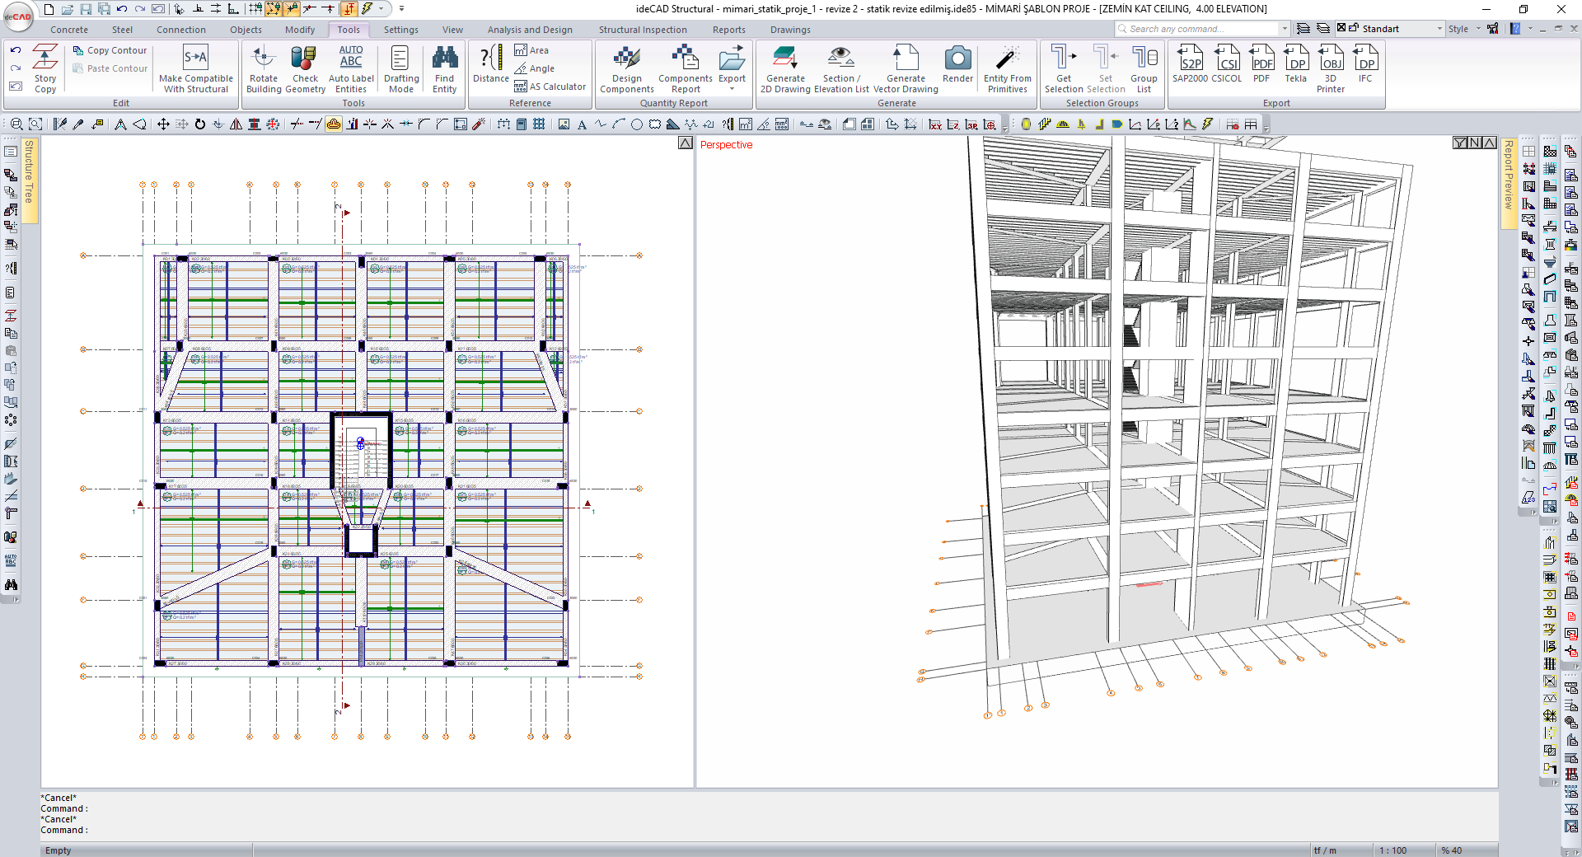The image size is (1582, 857).
Task: Toggle Drafting Mode
Action: 400,68
